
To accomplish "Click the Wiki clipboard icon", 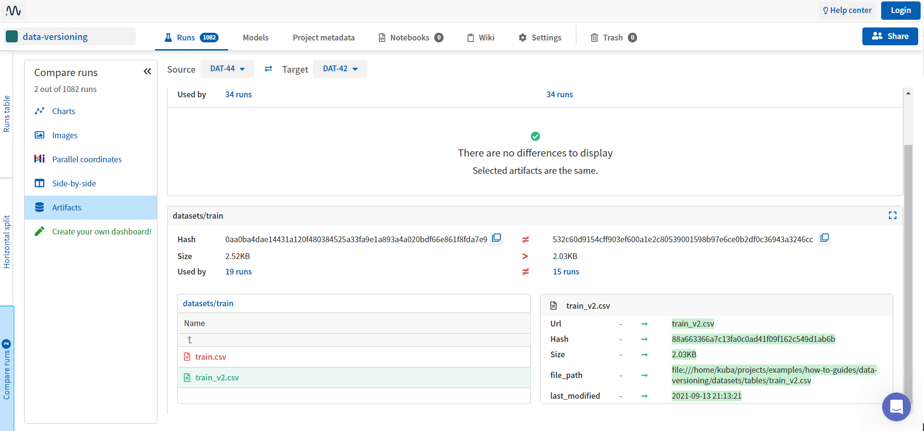I will pos(470,38).
